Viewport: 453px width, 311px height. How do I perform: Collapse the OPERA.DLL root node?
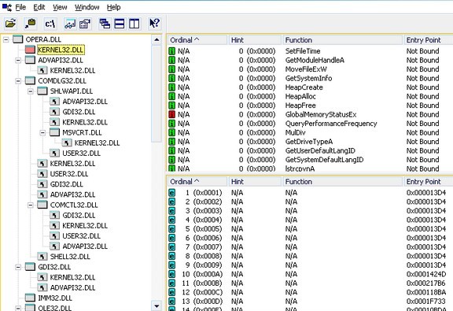(x=6, y=39)
